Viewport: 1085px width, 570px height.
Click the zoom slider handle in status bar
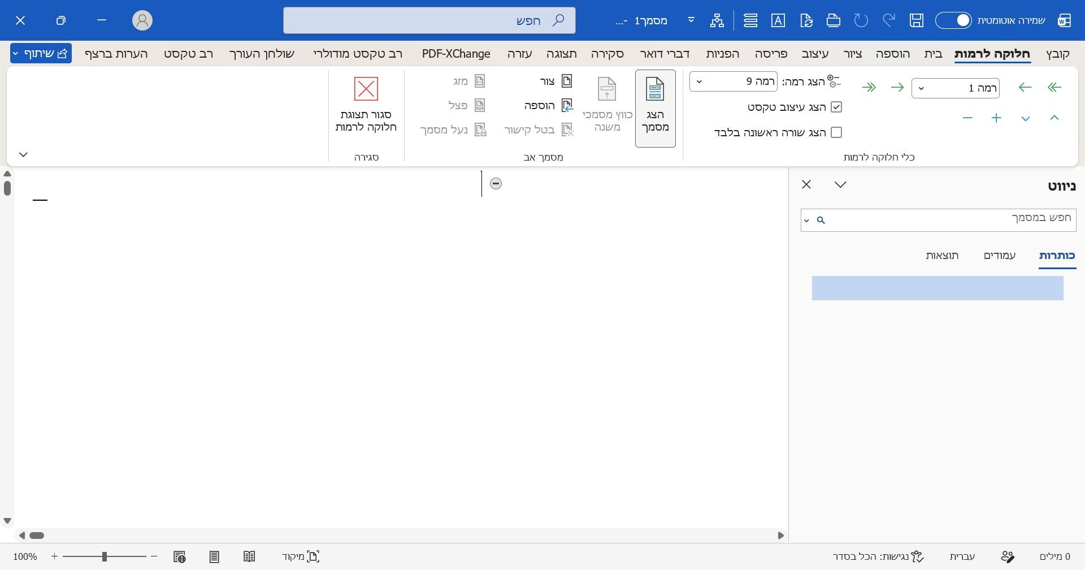[x=104, y=556]
